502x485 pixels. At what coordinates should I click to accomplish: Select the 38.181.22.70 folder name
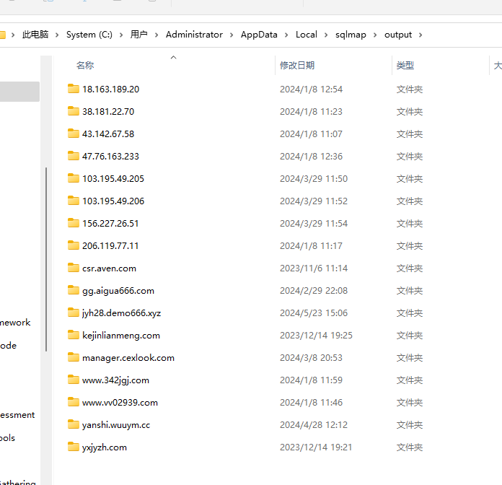coord(108,112)
